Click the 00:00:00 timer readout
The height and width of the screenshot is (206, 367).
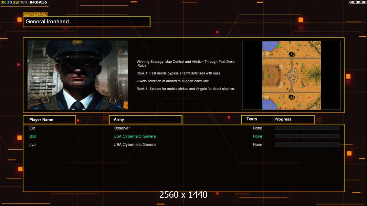coord(358,2)
